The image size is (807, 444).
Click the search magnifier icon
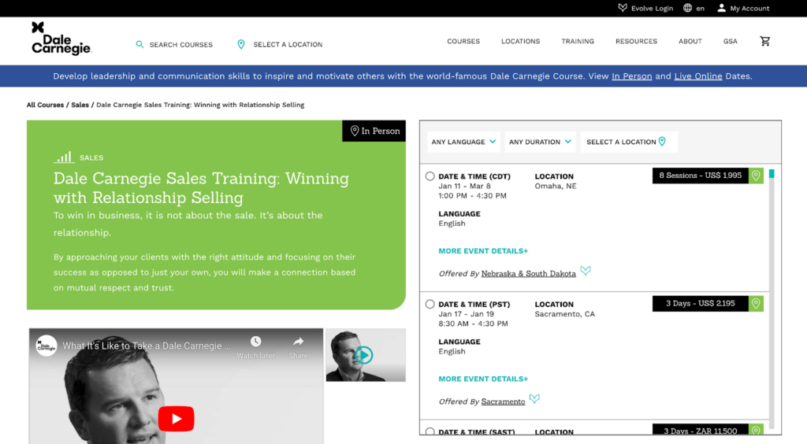pos(139,45)
